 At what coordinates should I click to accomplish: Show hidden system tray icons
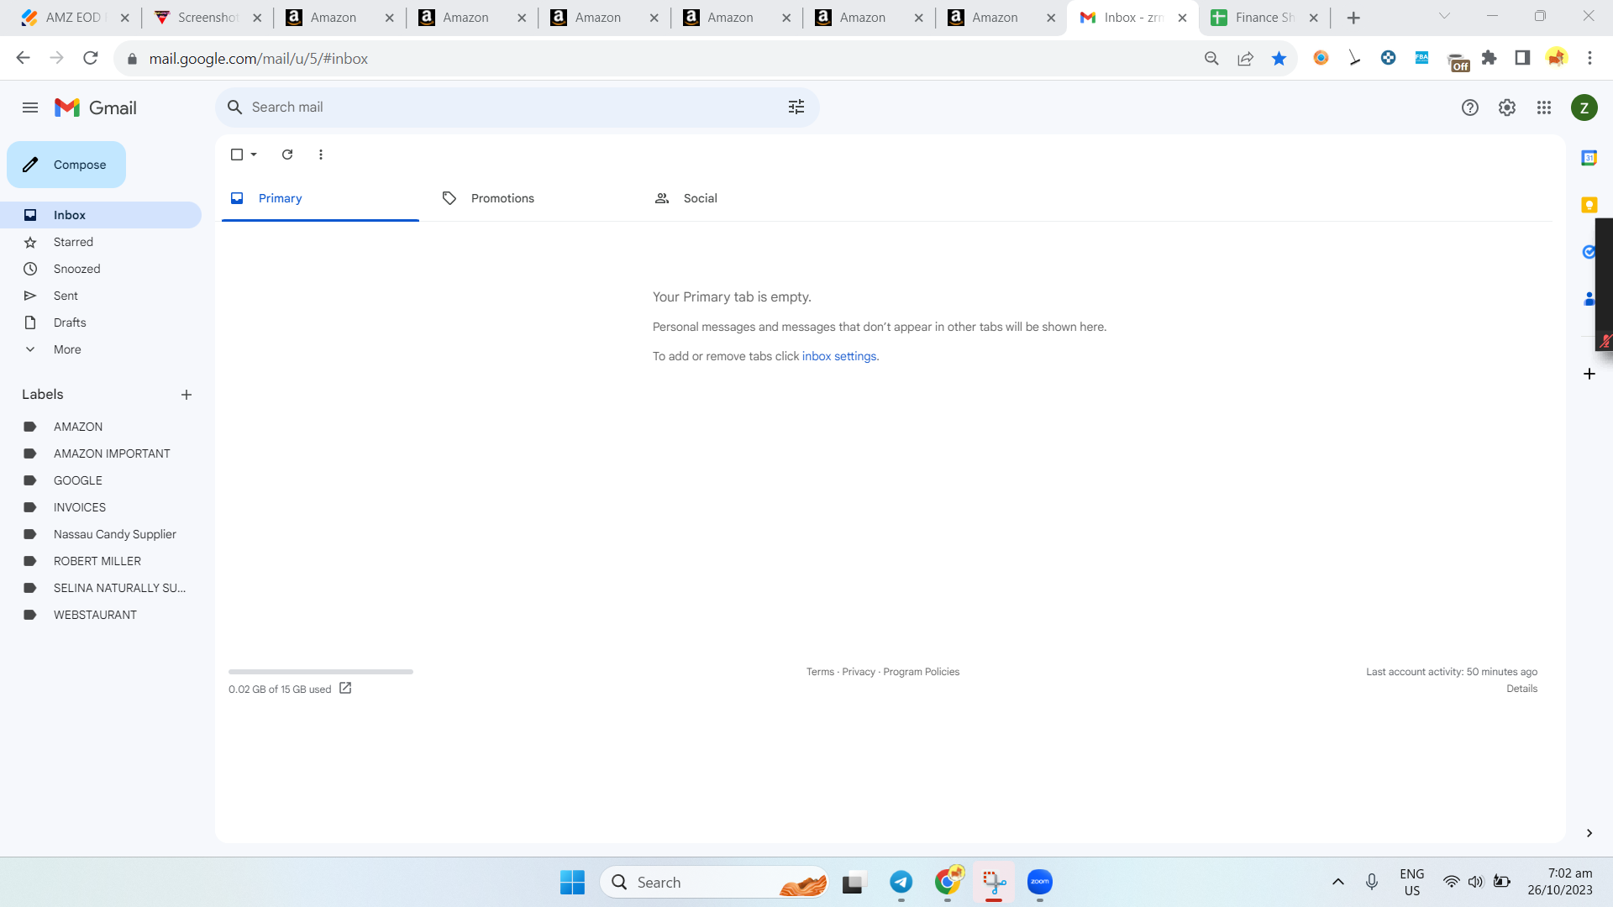(1338, 882)
